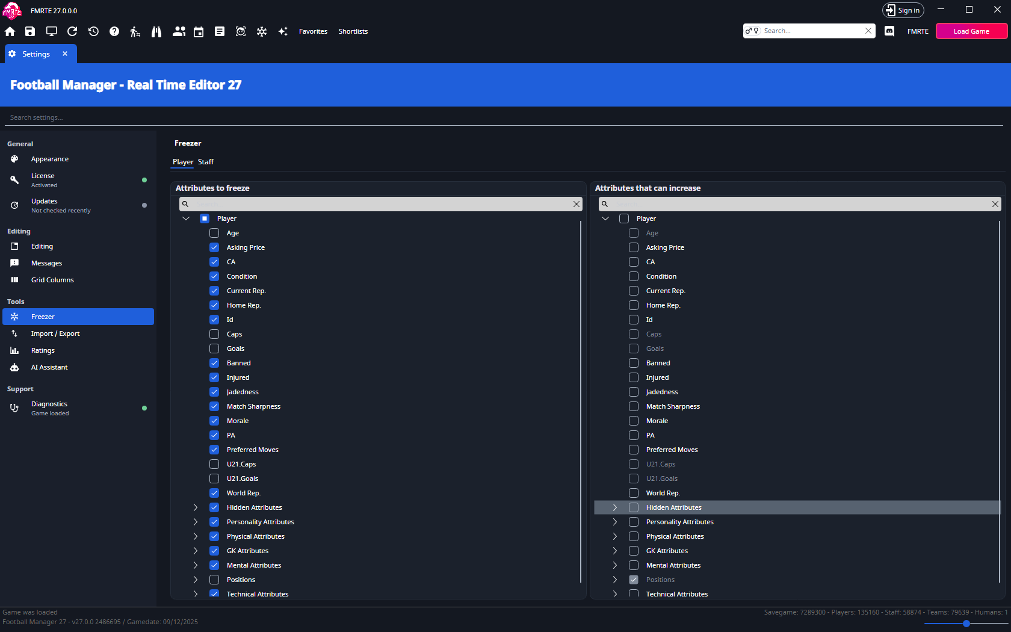Screen dimensions: 1011x632
Task: Click the binoculars scout icon
Action: (156, 31)
